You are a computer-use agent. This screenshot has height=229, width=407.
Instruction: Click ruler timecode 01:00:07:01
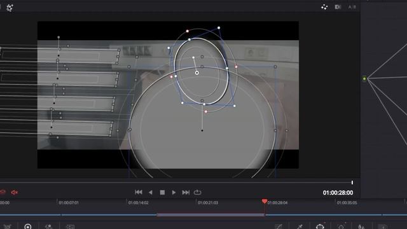pos(69,202)
